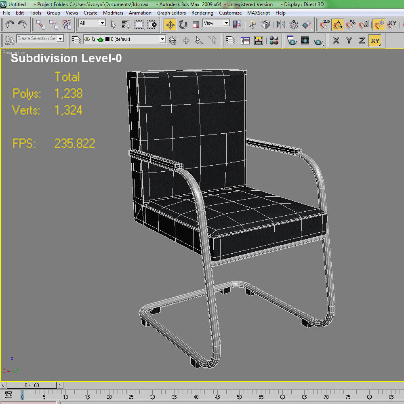The image size is (404, 404).
Task: Open the Render Setup teapot icon
Action: [292, 40]
